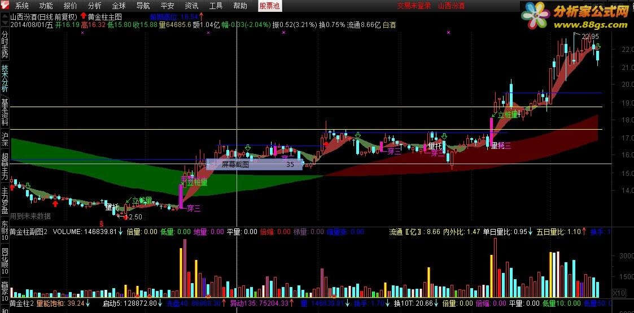
Task: Click the 收15.88 close price value
Action: (146, 25)
